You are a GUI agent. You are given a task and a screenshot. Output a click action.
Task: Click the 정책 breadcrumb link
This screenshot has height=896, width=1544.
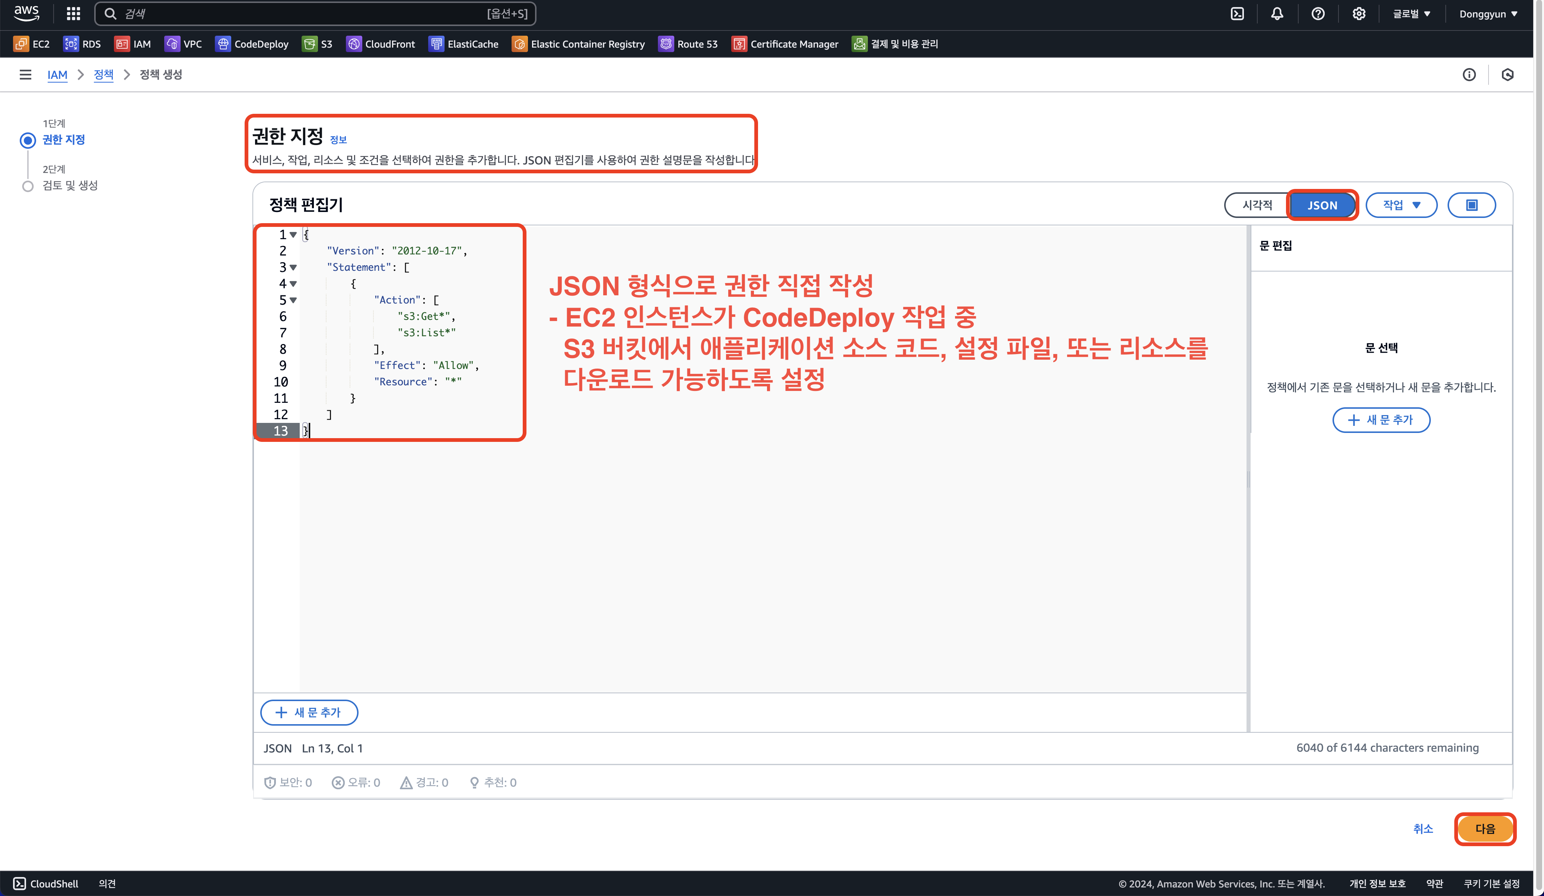click(103, 75)
